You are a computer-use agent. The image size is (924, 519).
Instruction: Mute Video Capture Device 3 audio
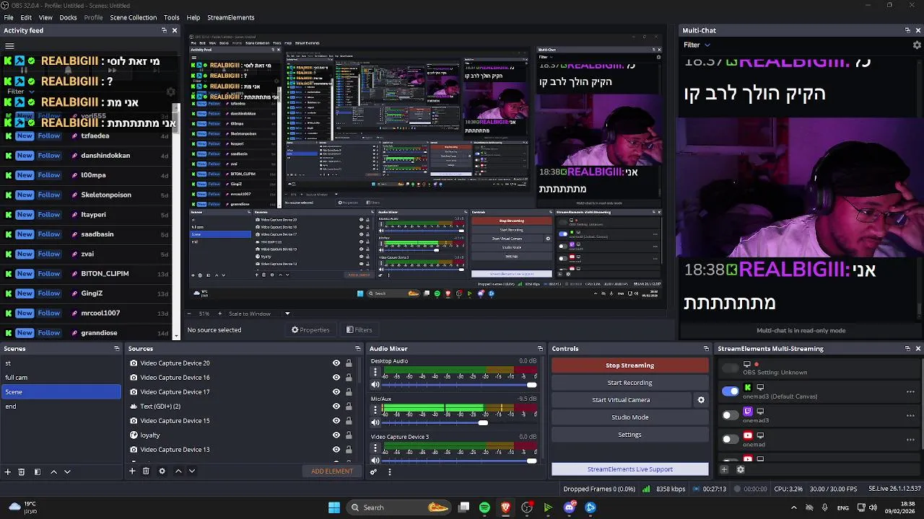point(375,461)
